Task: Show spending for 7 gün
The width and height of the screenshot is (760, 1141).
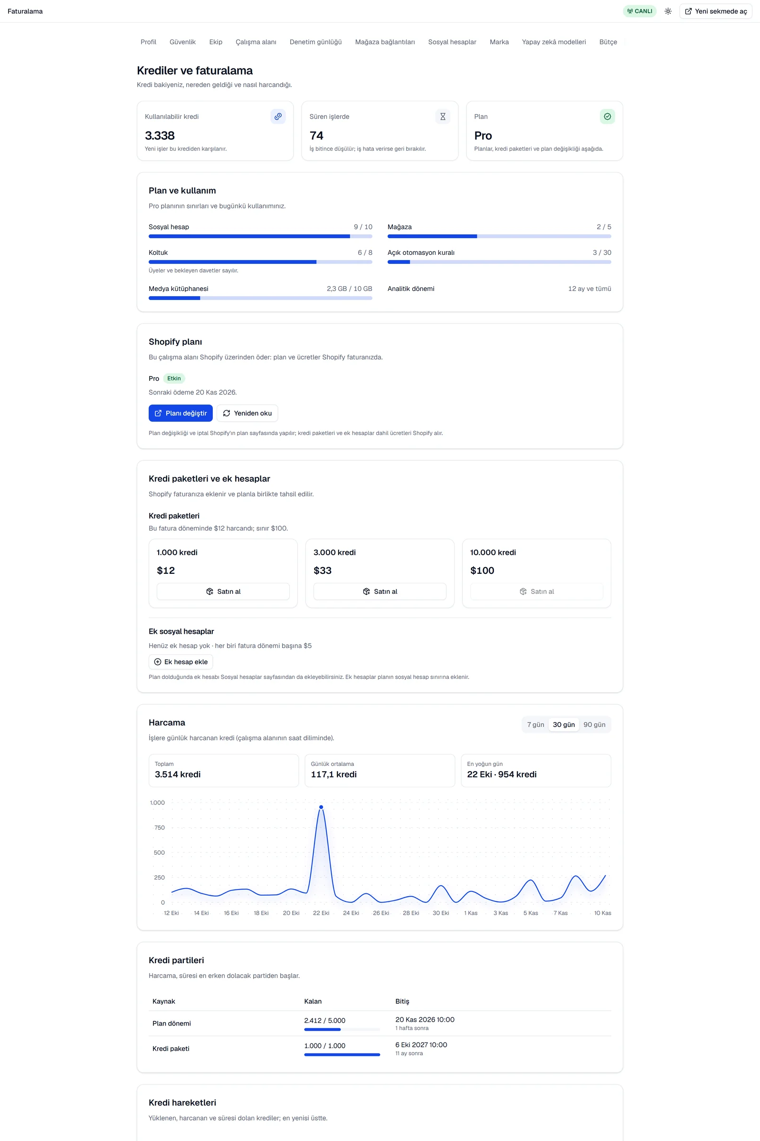Action: (x=536, y=725)
